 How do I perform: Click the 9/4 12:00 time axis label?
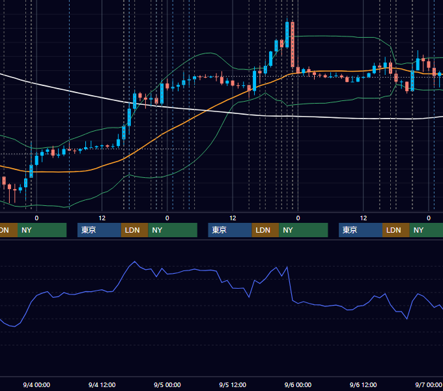pyautogui.click(x=102, y=384)
